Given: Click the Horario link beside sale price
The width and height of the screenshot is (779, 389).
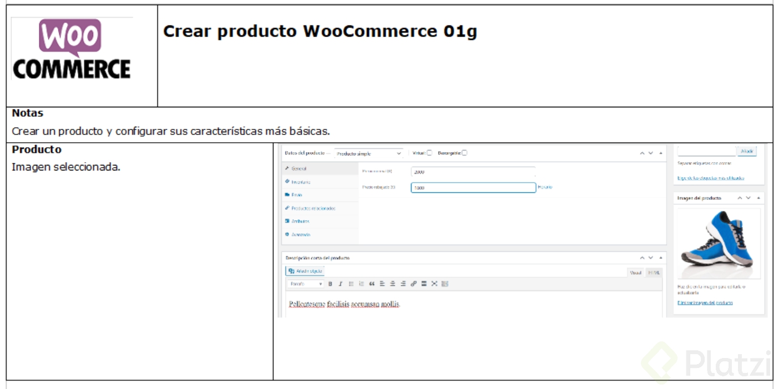Looking at the screenshot, I should coord(545,187).
